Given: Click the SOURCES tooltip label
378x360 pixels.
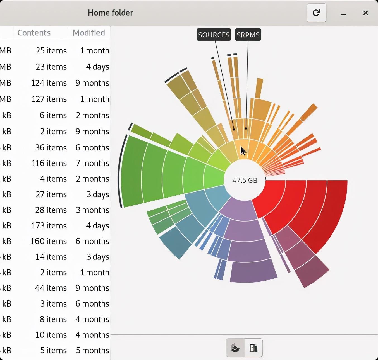Looking at the screenshot, I should pyautogui.click(x=214, y=35).
